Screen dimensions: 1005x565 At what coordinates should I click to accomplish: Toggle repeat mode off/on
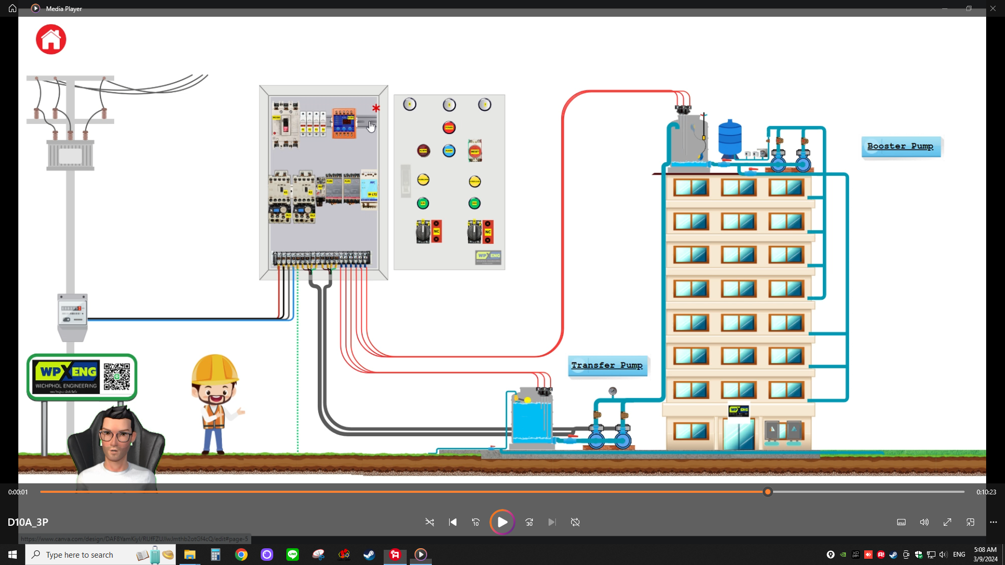tap(575, 522)
